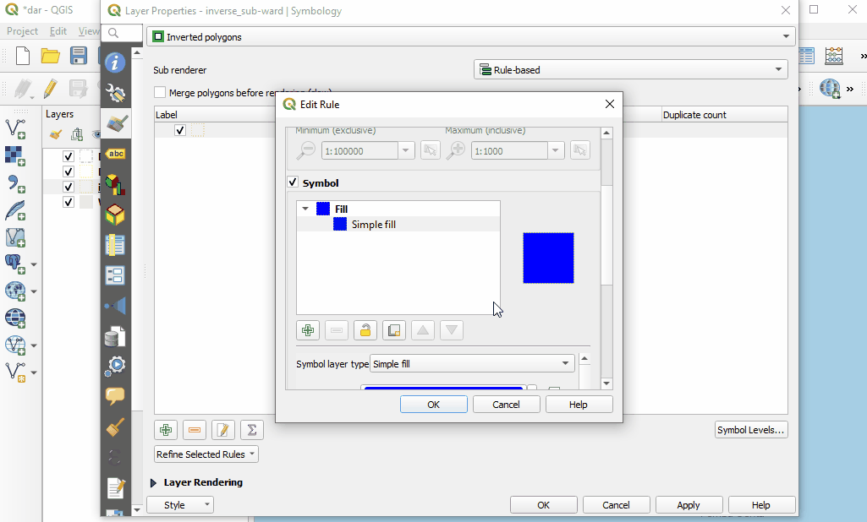Open the Symbol layer type dropdown
The width and height of the screenshot is (867, 522).
point(472,364)
